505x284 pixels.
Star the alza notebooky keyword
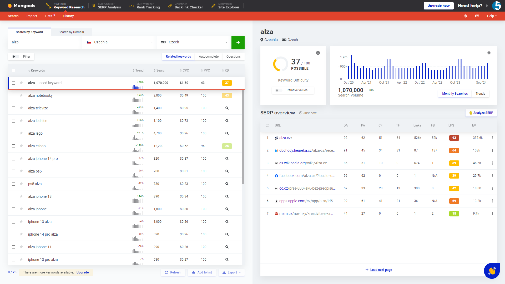[x=21, y=95]
